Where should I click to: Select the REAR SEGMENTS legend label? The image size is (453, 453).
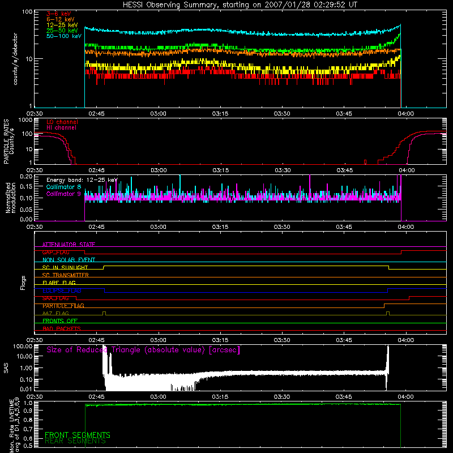coord(75,441)
